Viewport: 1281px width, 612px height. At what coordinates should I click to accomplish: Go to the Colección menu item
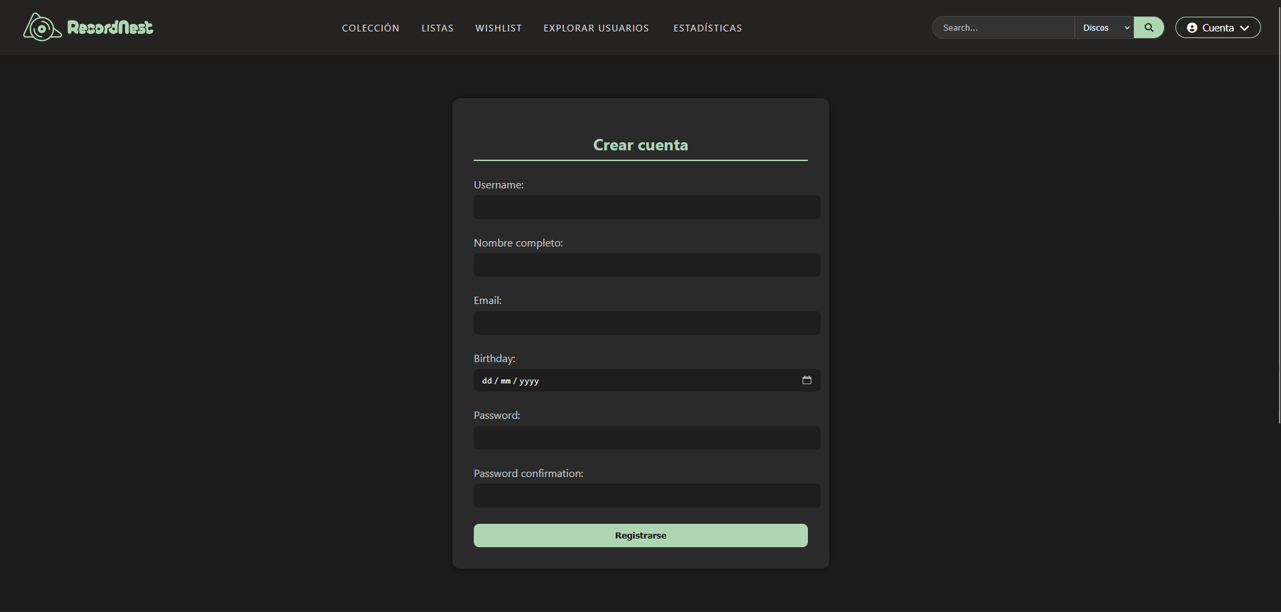point(370,28)
